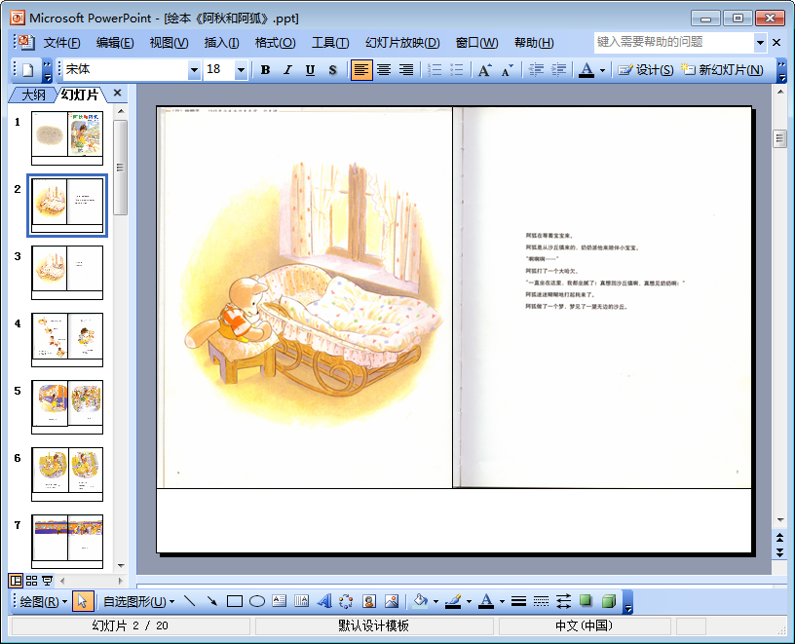
Task: Toggle Underline formatting
Action: (x=310, y=70)
